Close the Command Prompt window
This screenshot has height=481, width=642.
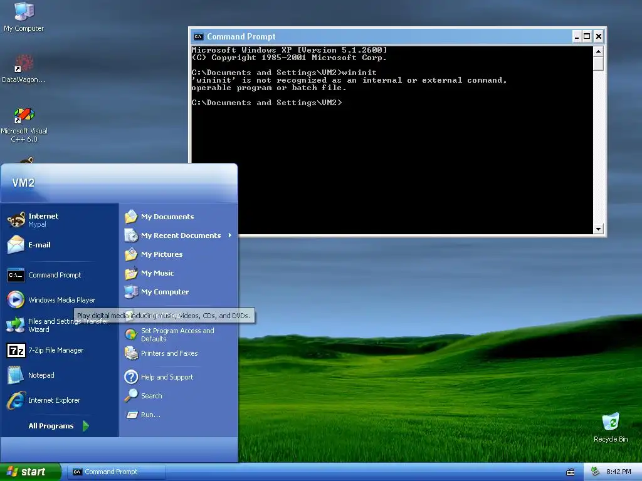click(598, 36)
